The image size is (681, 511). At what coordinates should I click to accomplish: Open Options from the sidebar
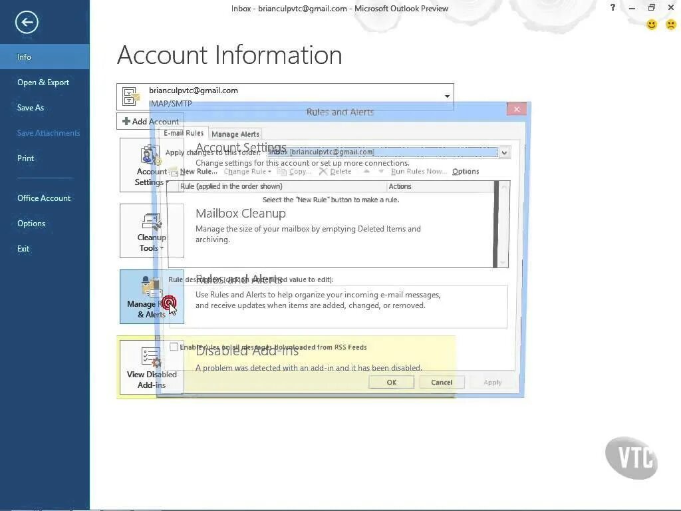click(31, 224)
